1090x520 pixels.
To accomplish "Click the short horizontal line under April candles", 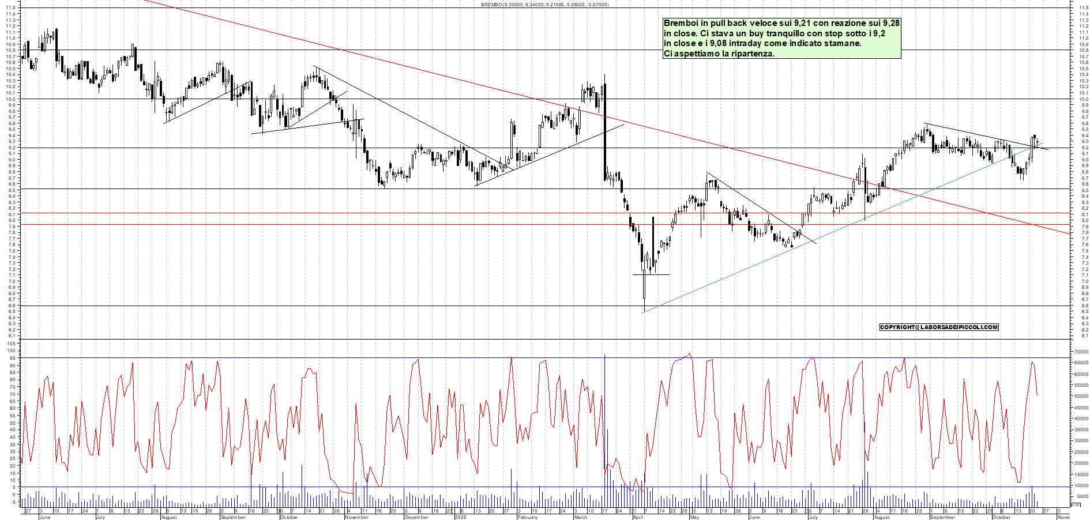I will [660, 274].
